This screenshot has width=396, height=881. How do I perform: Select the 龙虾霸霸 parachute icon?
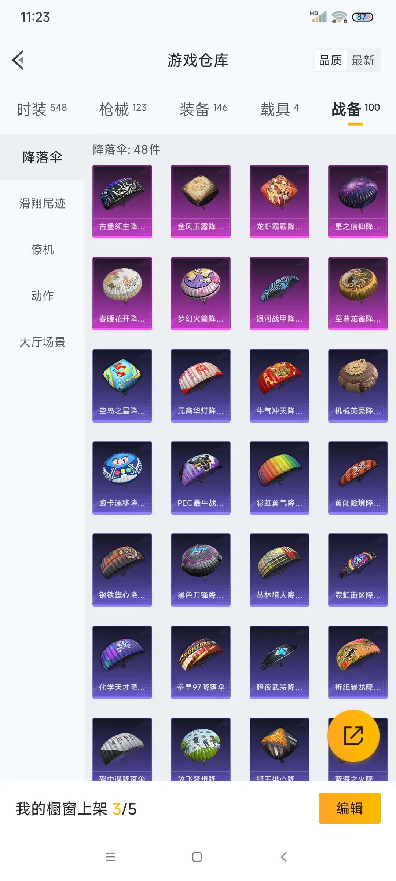pyautogui.click(x=279, y=202)
